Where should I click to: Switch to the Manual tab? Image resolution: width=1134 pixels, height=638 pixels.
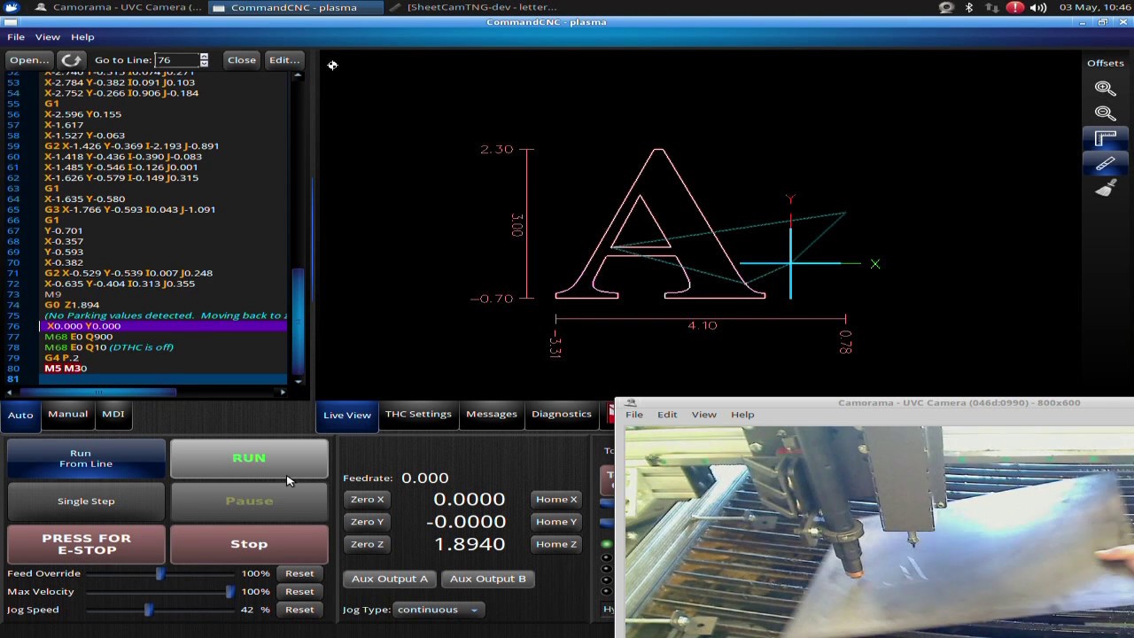click(x=68, y=414)
